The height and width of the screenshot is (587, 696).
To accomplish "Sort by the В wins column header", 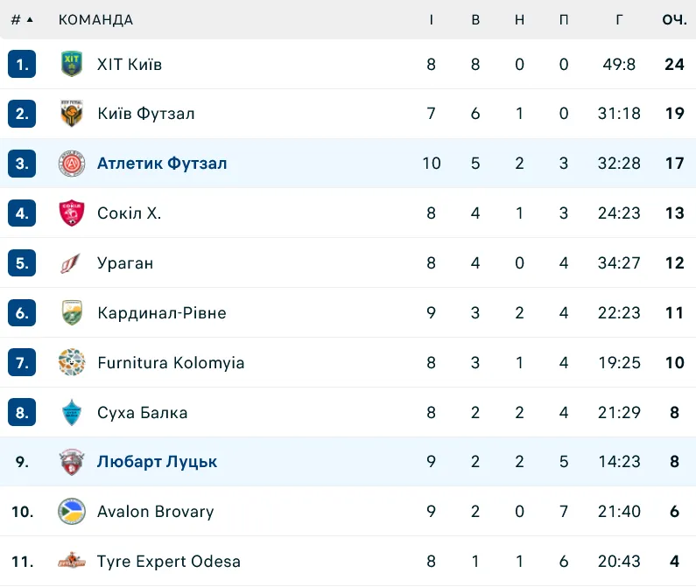I will pos(475,19).
